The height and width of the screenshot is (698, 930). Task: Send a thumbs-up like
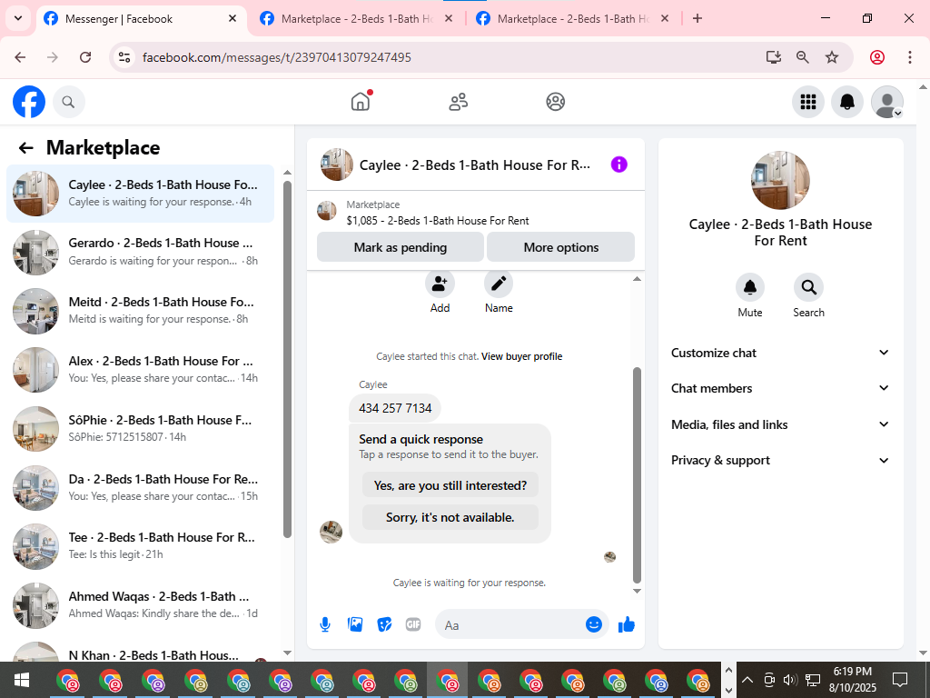click(627, 624)
